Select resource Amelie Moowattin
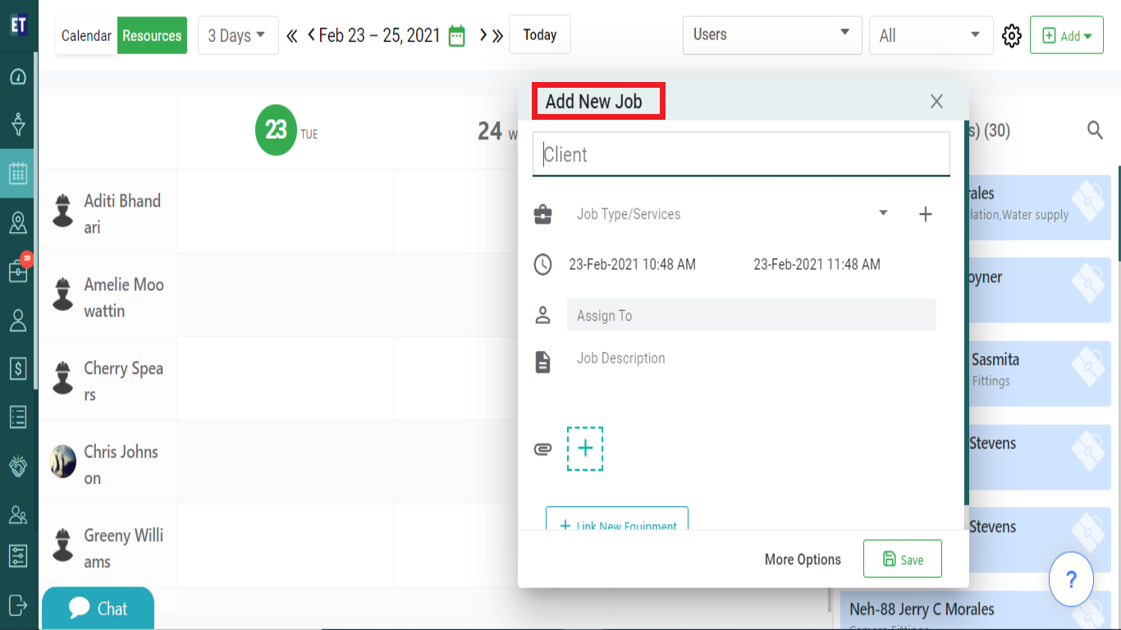The image size is (1121, 630). click(108, 295)
